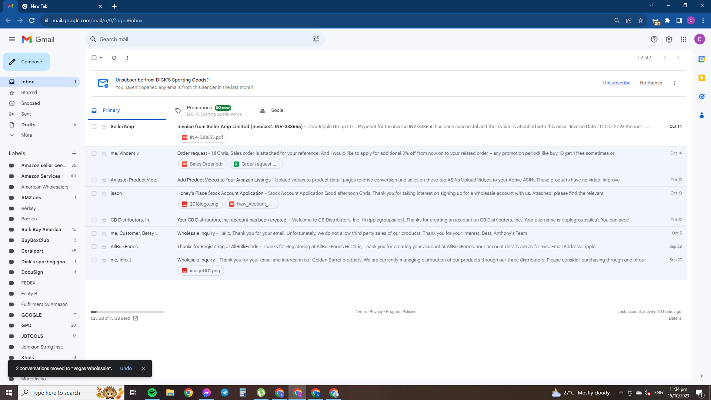
Task: Bookmark this page with star icon
Action: pyautogui.click(x=641, y=21)
